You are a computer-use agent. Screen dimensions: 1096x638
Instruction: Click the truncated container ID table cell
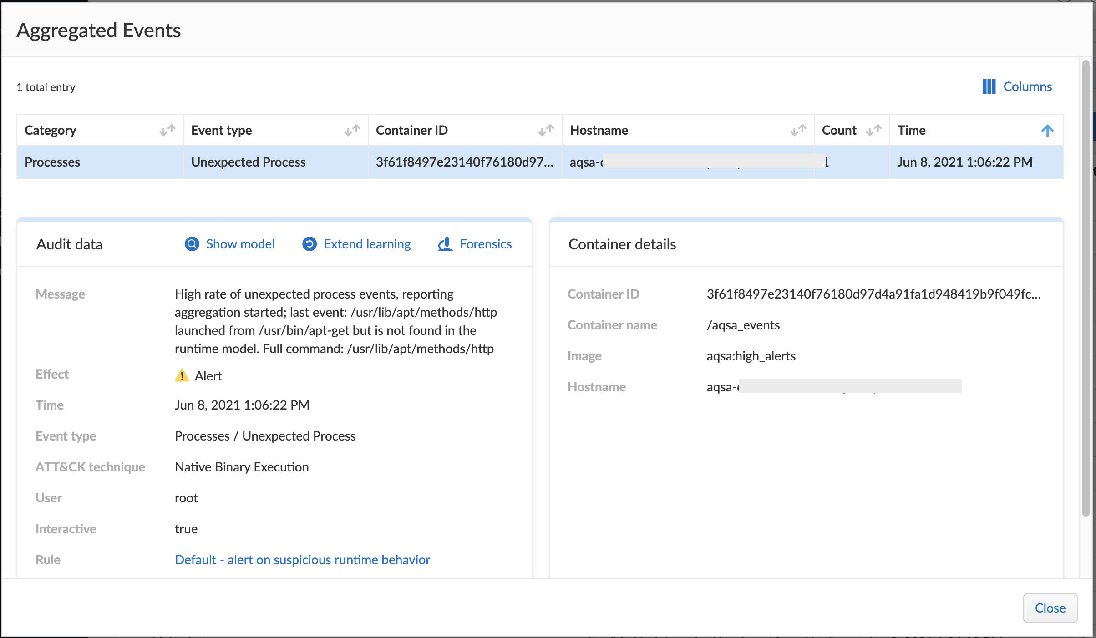pyautogui.click(x=465, y=162)
